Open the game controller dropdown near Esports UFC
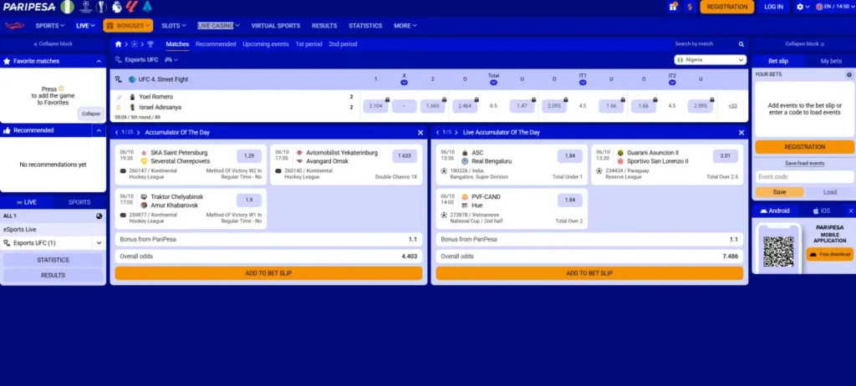This screenshot has height=386, width=856. click(x=171, y=60)
